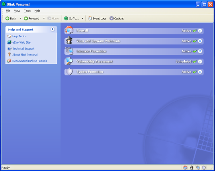Open About Blink Personal link
Screen dimensions: 215x171
click(25, 55)
